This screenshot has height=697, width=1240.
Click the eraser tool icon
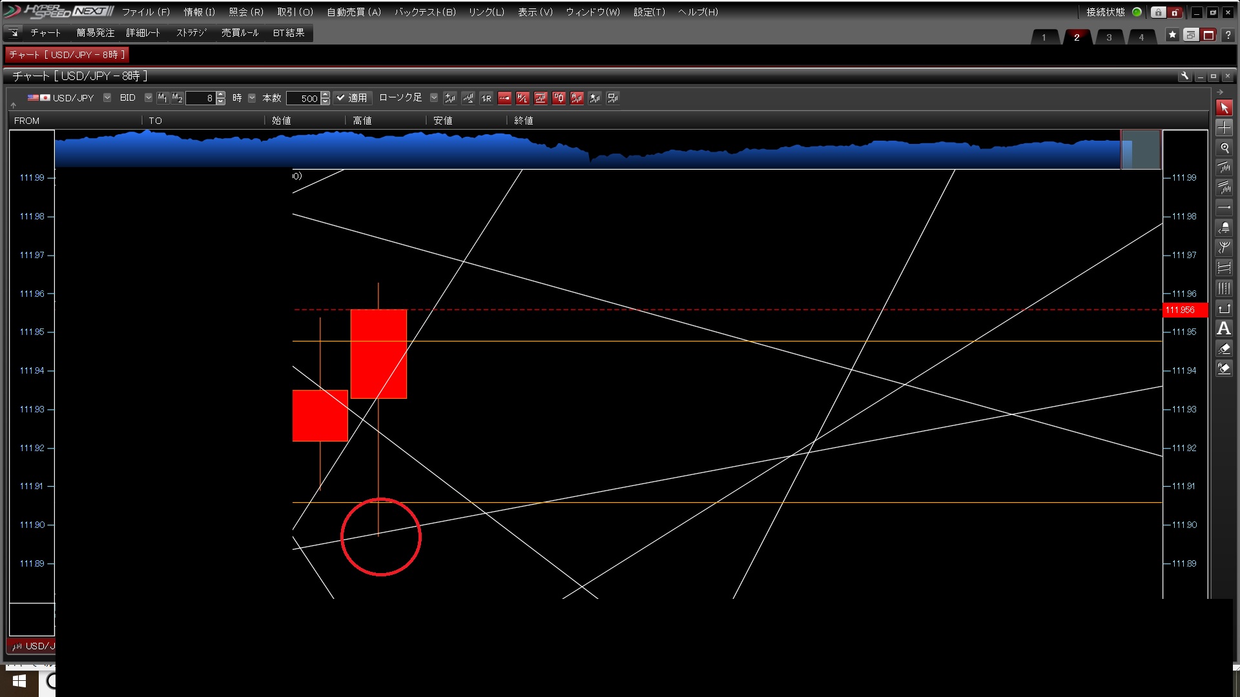1224,348
